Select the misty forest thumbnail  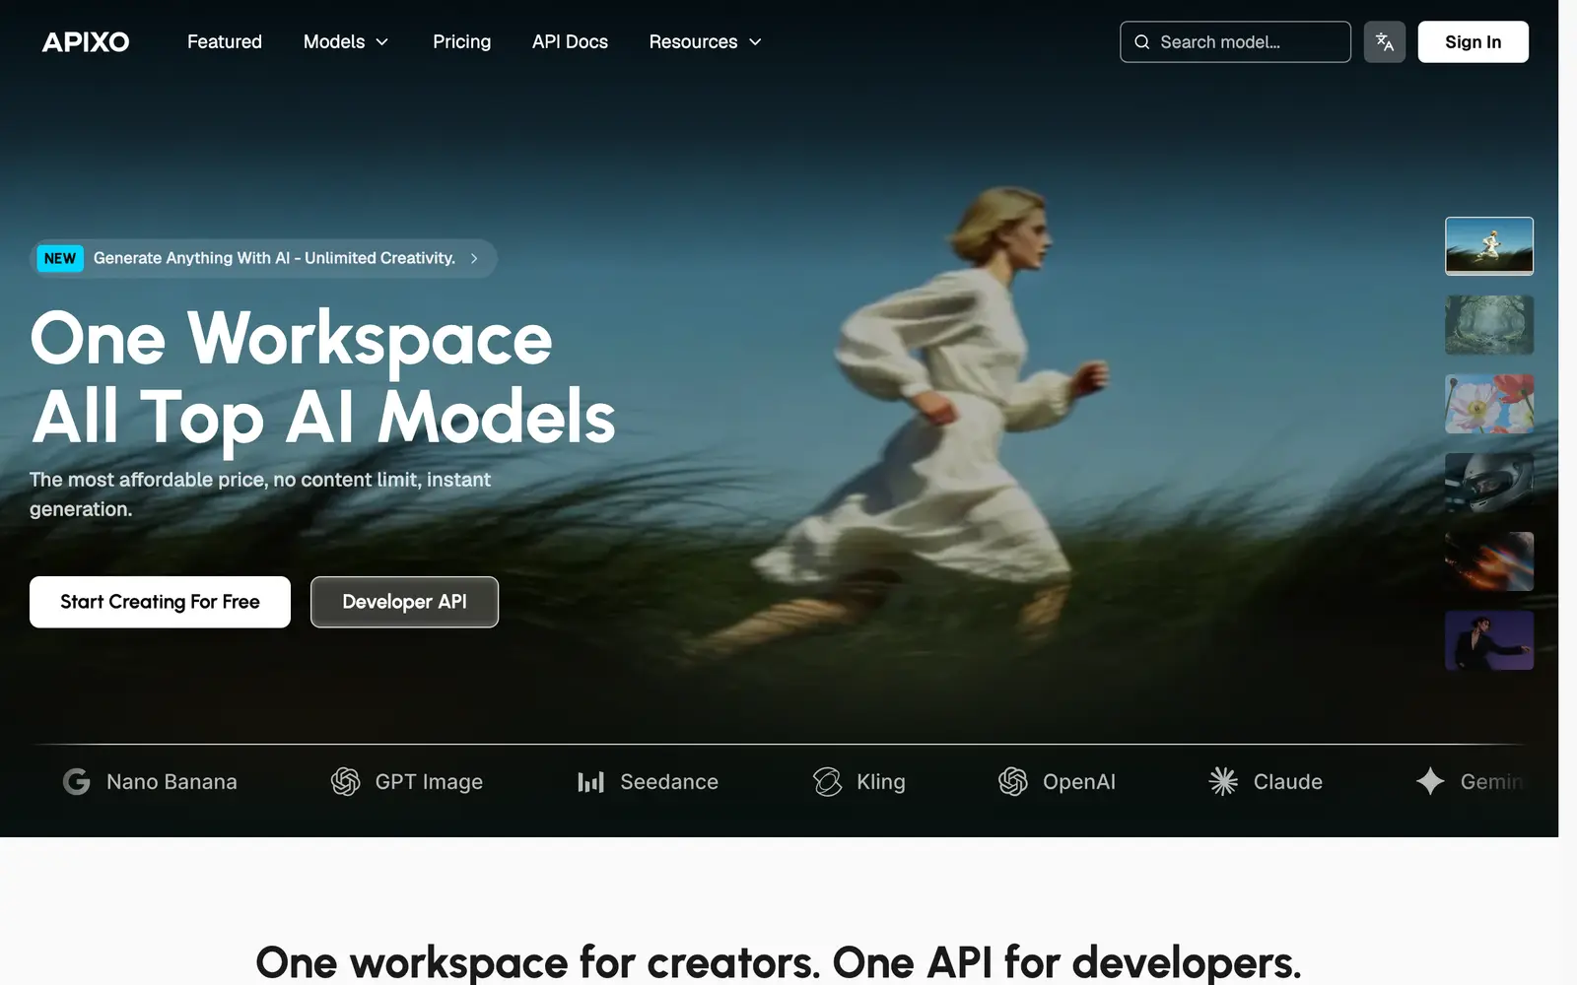pyautogui.click(x=1488, y=325)
